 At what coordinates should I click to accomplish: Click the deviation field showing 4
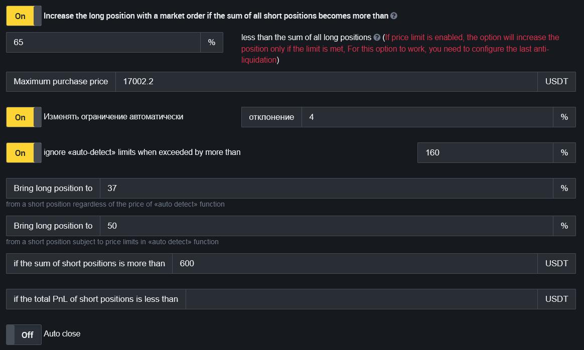coord(427,117)
